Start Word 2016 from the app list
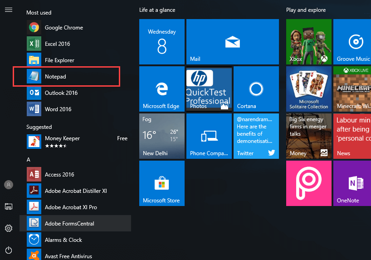Viewport: 371px width, 260px height. pos(58,109)
